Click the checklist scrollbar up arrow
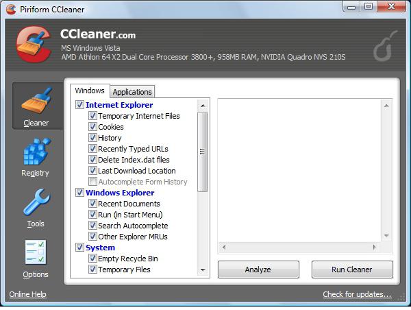 pos(203,106)
